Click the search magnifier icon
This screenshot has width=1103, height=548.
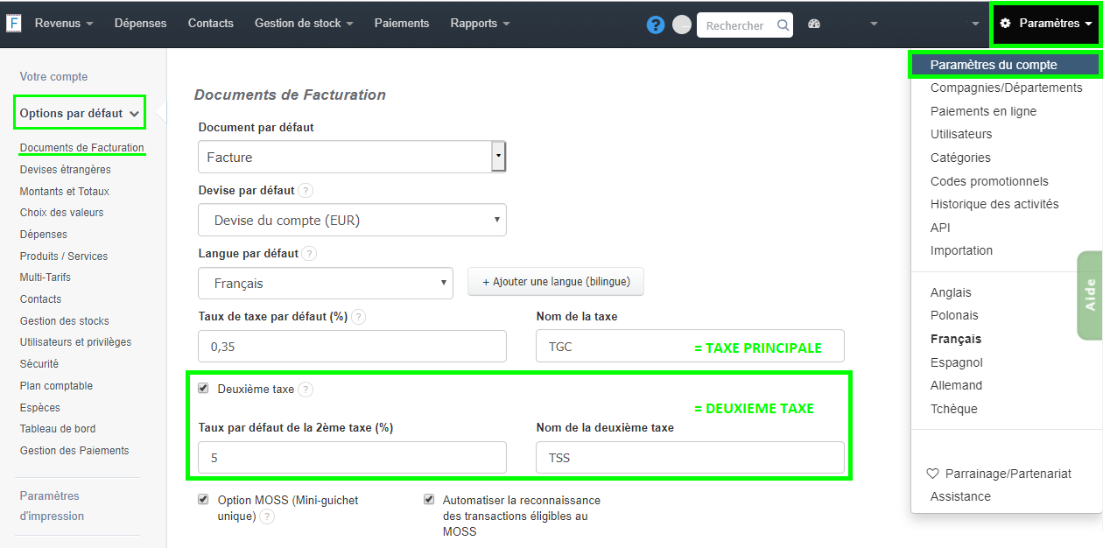click(x=783, y=25)
